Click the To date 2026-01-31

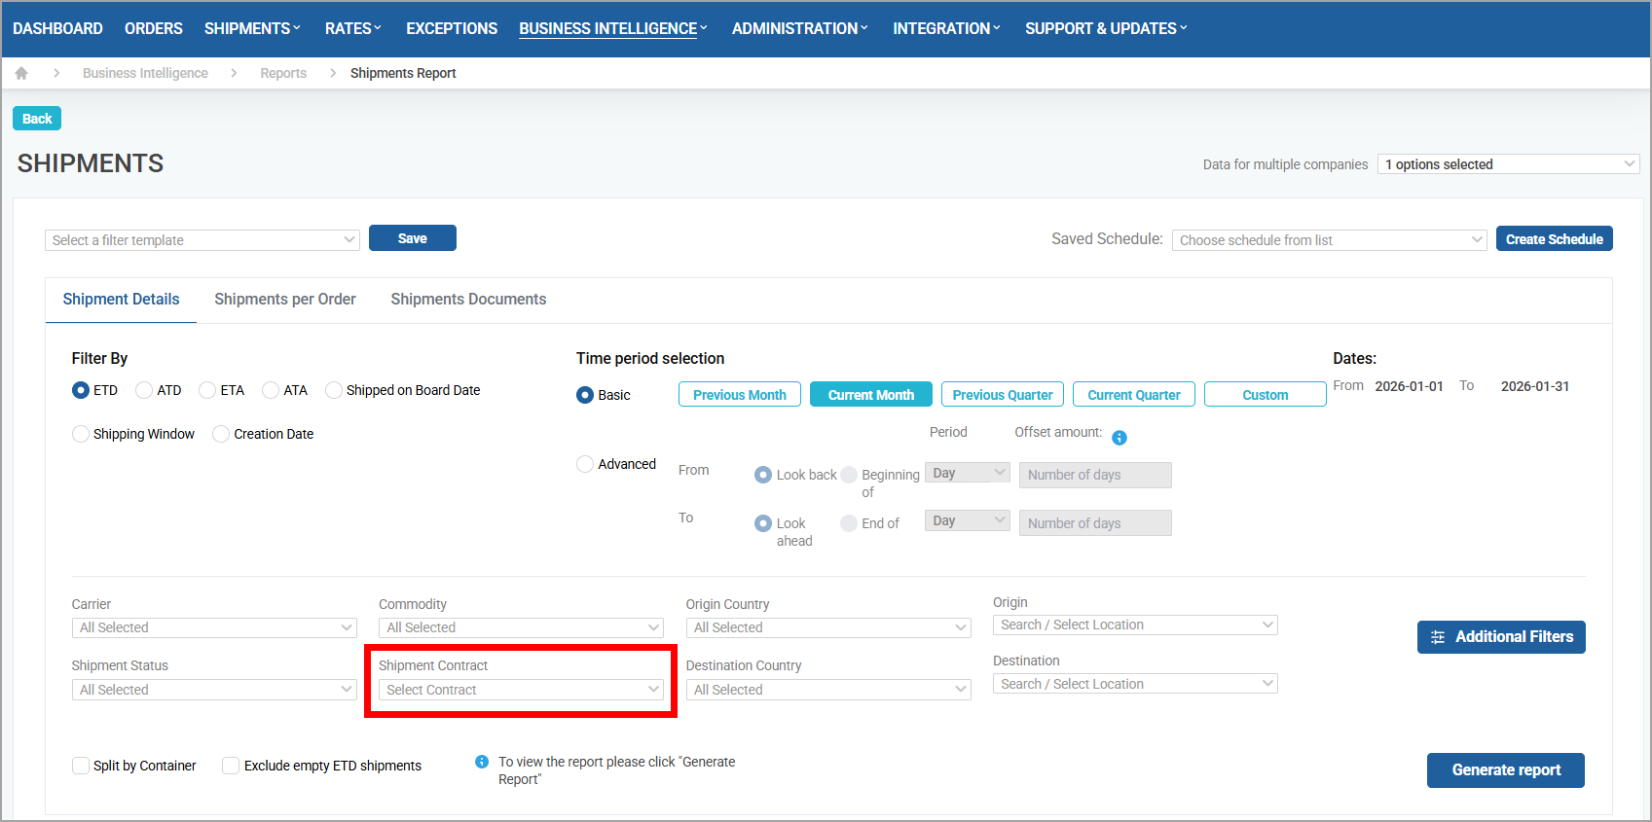pos(1535,386)
